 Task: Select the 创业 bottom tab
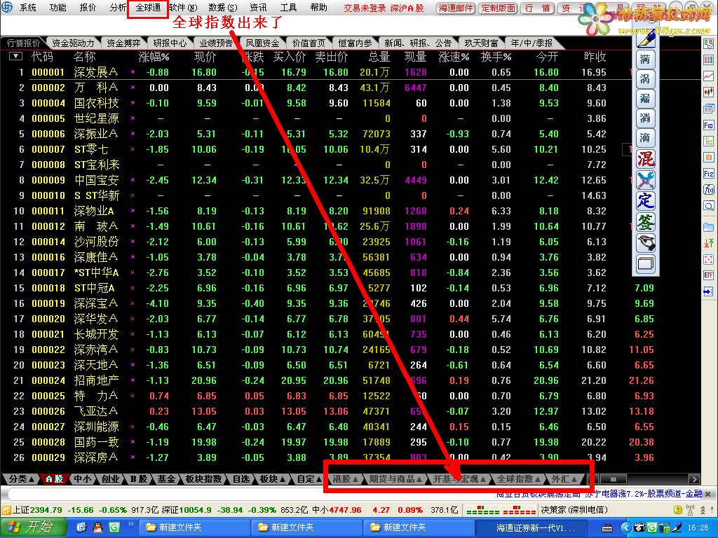[110, 479]
